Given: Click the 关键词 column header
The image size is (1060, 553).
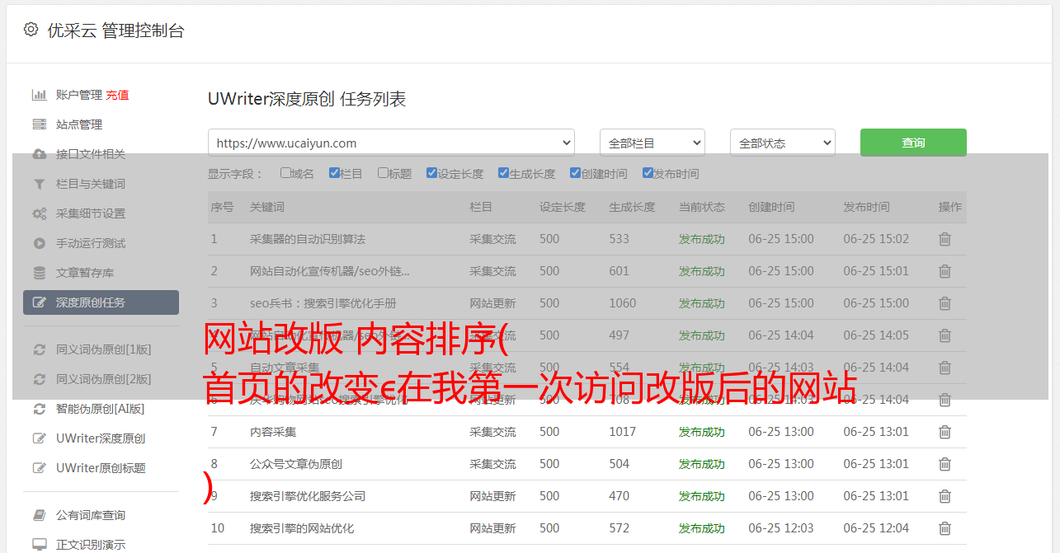Looking at the screenshot, I should coord(267,207).
